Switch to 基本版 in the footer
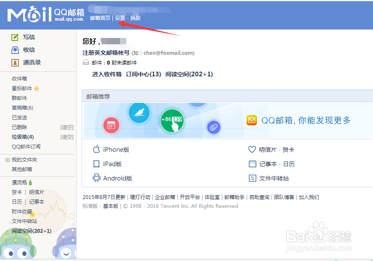The image size is (373, 261). [111, 206]
